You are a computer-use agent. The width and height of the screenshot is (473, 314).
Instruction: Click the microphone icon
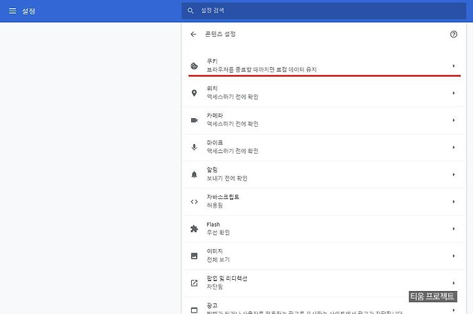[194, 147]
